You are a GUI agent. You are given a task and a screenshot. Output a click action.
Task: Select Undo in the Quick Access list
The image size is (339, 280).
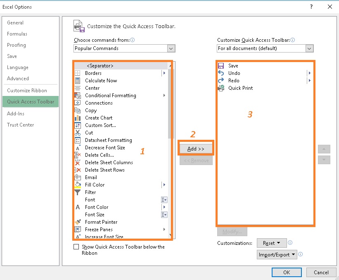point(234,73)
